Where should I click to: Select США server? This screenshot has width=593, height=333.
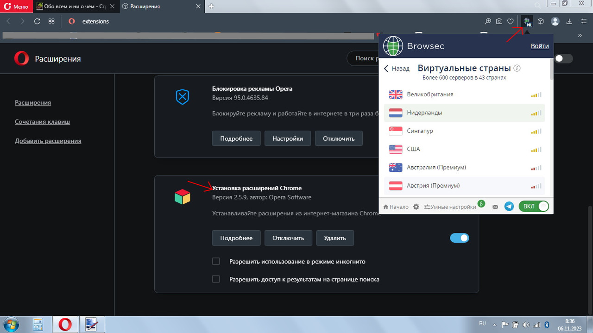464,149
